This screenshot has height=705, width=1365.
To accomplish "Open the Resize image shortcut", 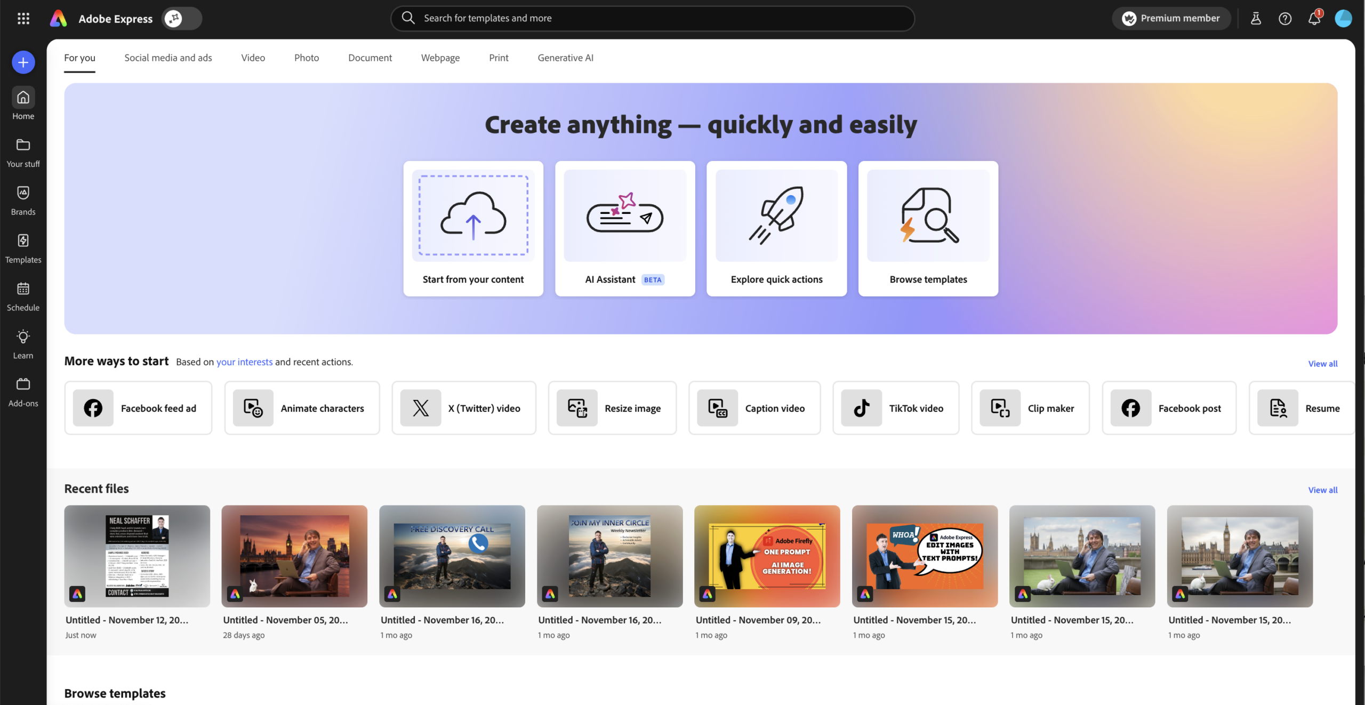I will click(x=612, y=408).
